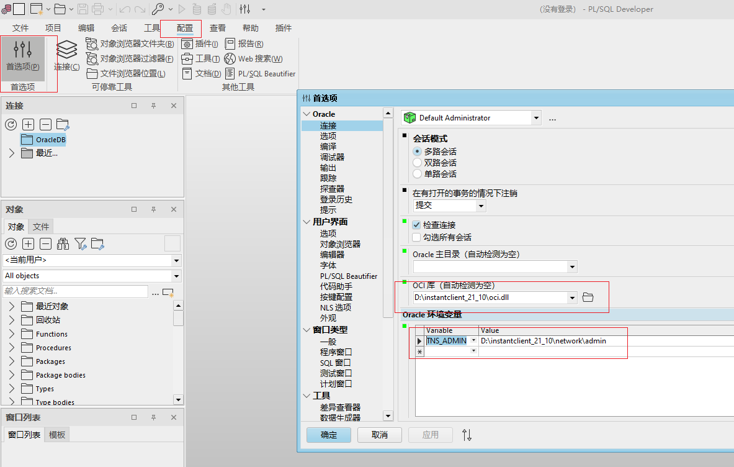Browse for OCI library folder icon
Screen dimensions: 734x467
pos(588,297)
